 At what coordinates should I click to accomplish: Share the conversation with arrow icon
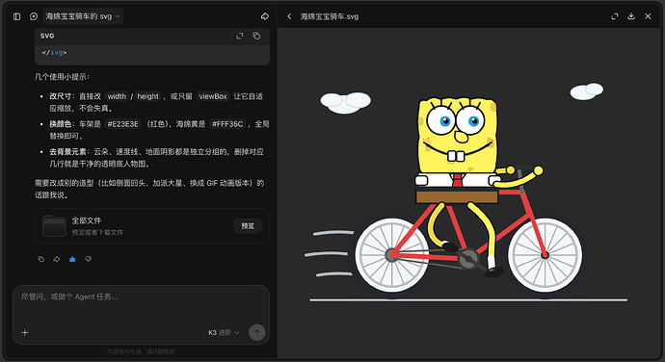[x=265, y=16]
